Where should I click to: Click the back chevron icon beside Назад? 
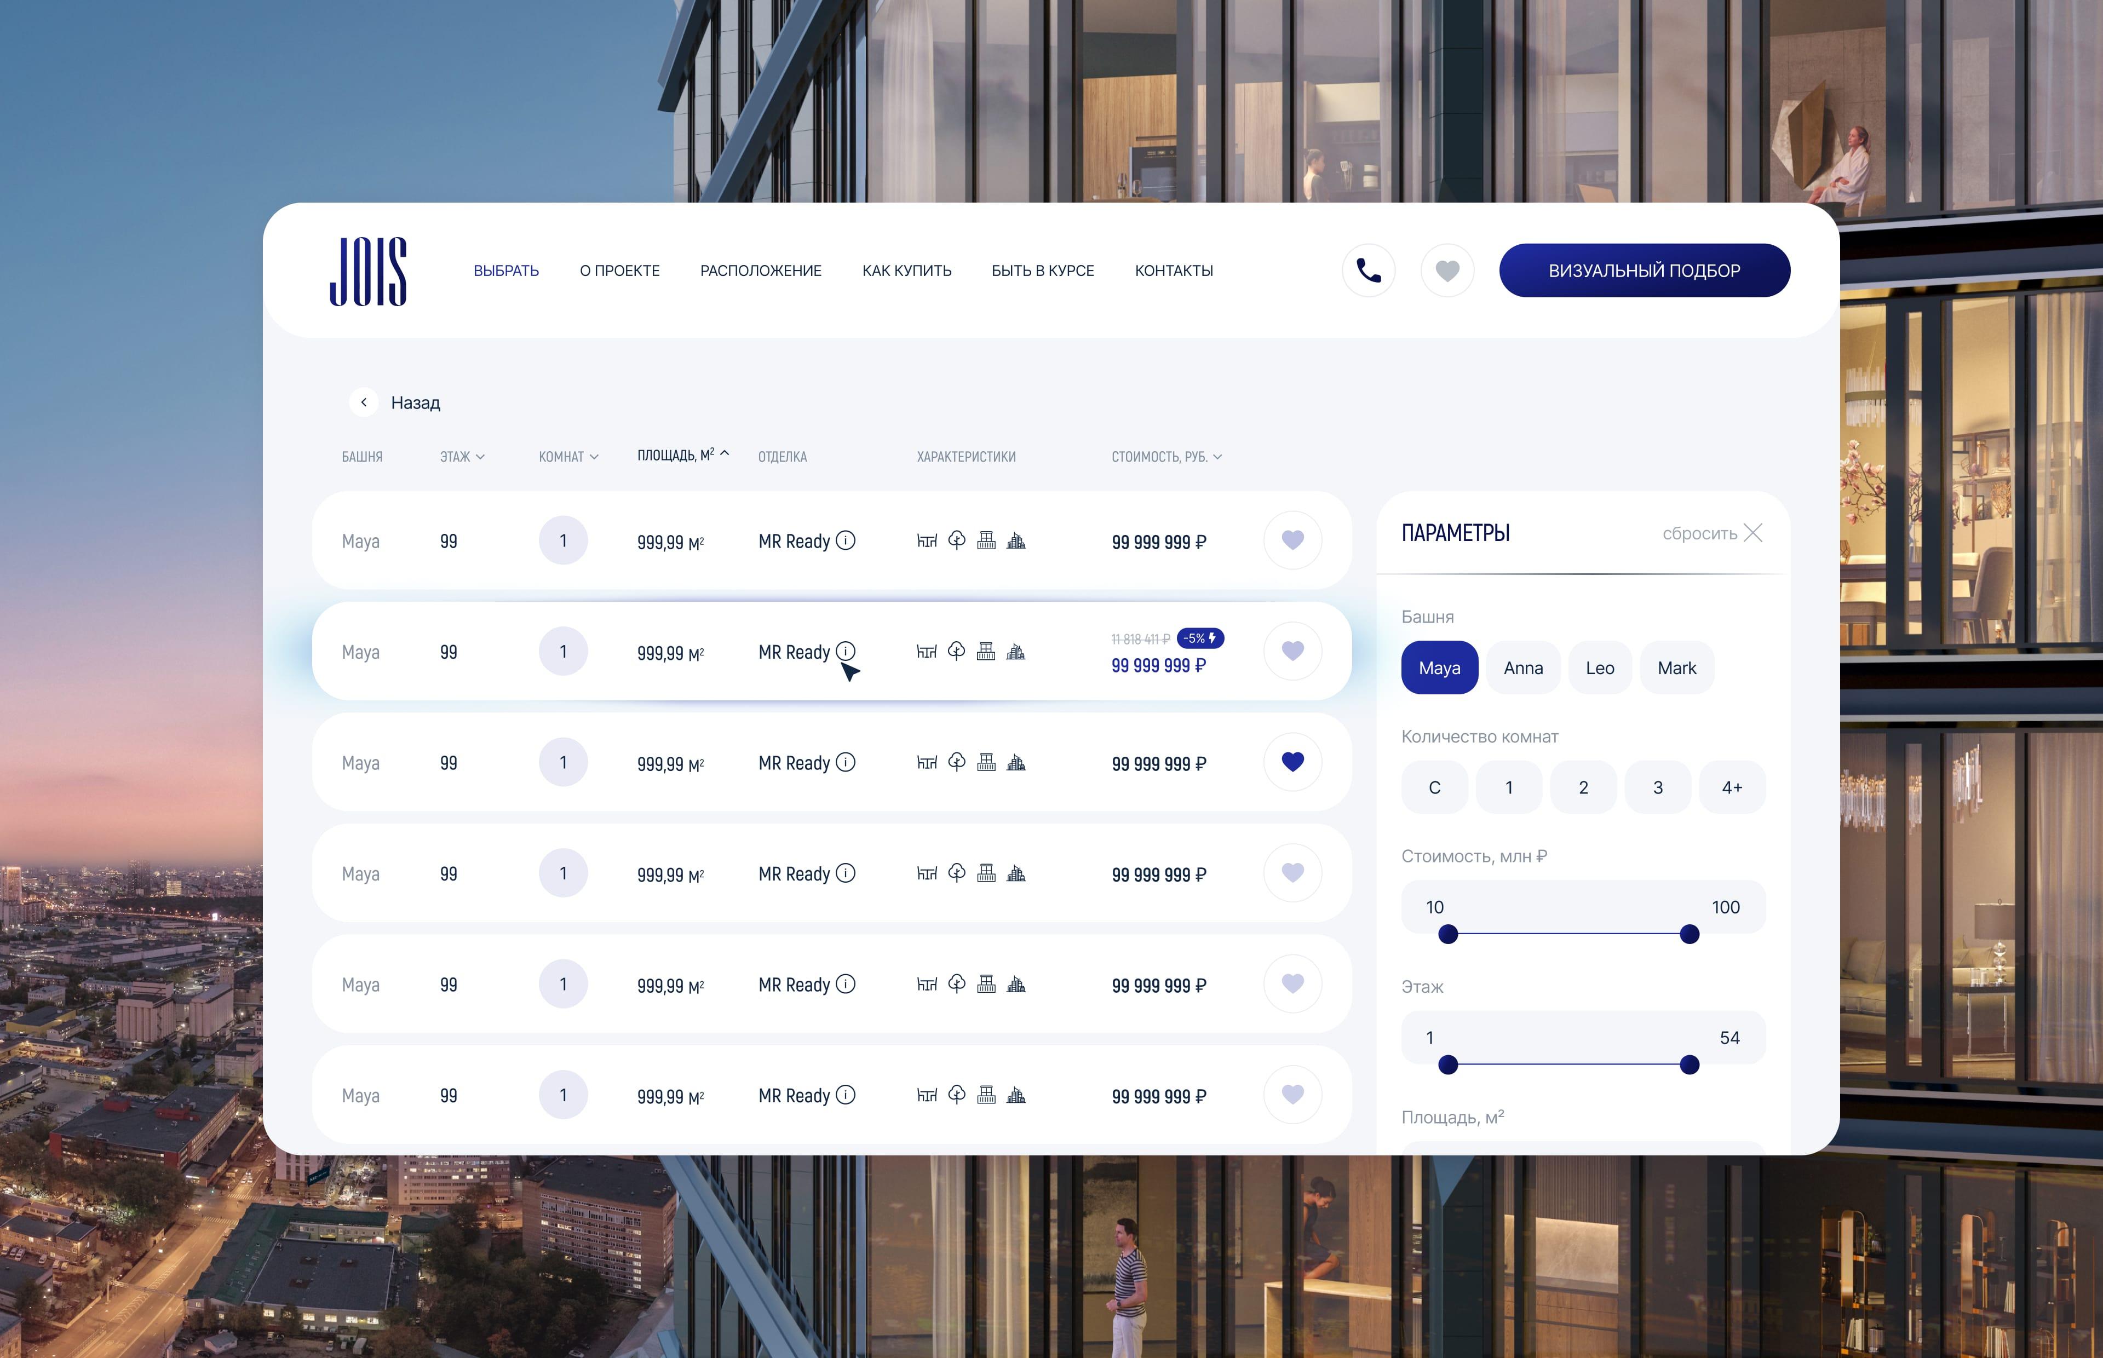coord(363,402)
